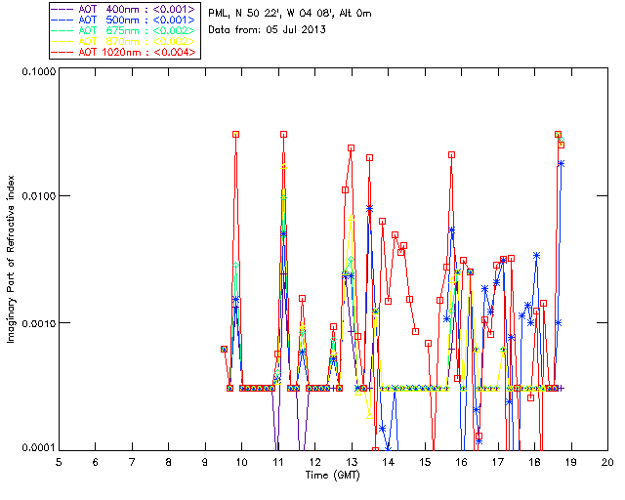The height and width of the screenshot is (500, 625).
Task: Click the 0.0001 y-axis tick label
Action: (x=38, y=447)
